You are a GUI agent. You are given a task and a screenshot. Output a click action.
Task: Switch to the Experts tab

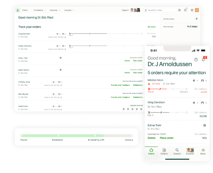coord(190,151)
